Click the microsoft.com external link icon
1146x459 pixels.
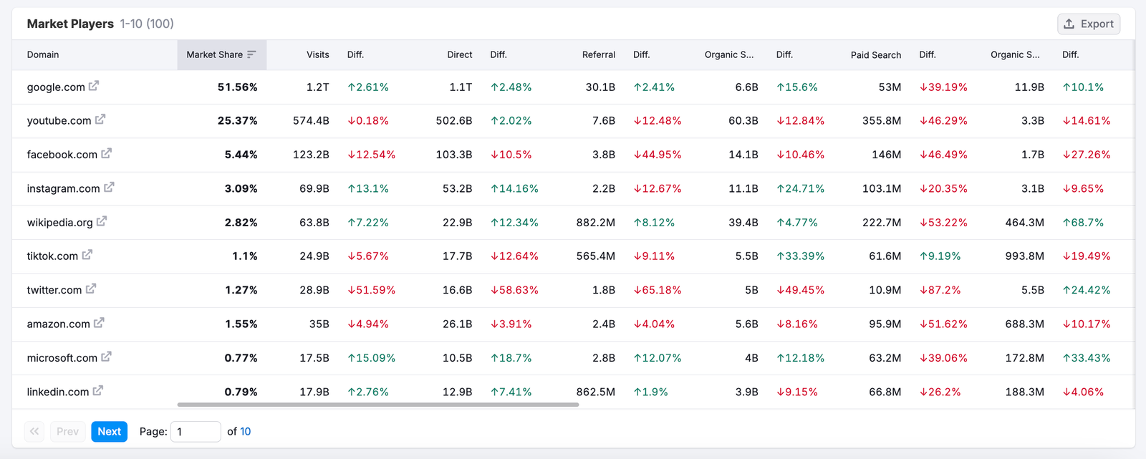click(106, 357)
